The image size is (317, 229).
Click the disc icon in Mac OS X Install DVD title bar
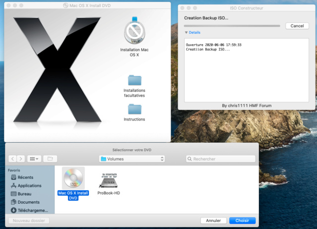(x=65, y=5)
